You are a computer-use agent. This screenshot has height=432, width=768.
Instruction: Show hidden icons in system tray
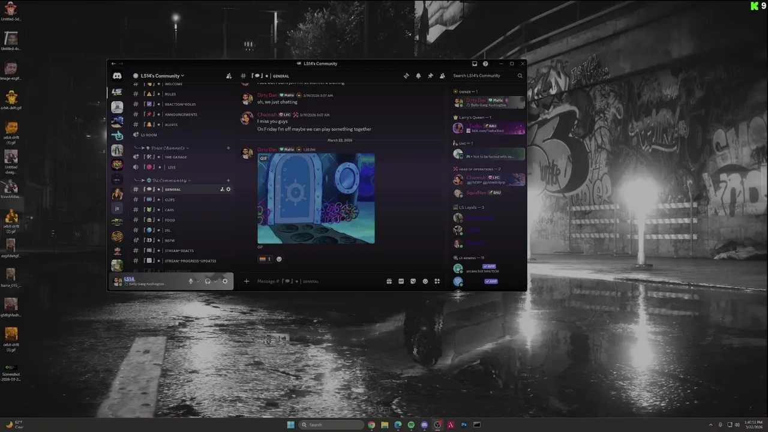[x=710, y=425]
